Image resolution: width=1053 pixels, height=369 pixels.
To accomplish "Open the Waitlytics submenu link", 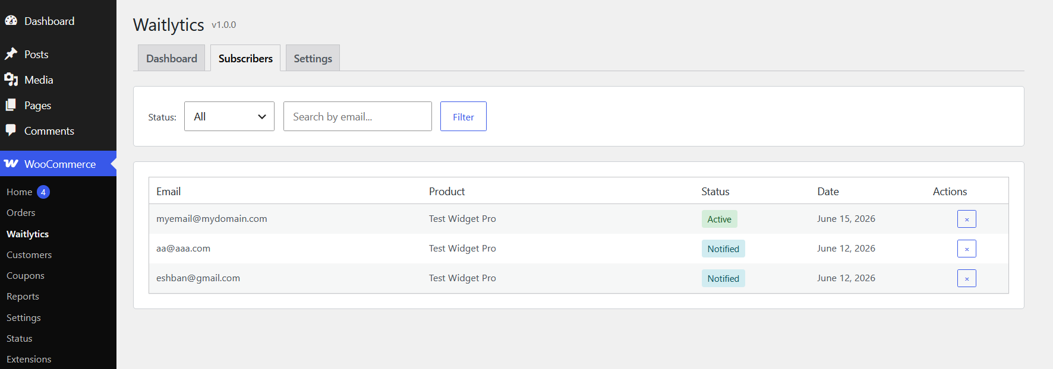I will (27, 234).
